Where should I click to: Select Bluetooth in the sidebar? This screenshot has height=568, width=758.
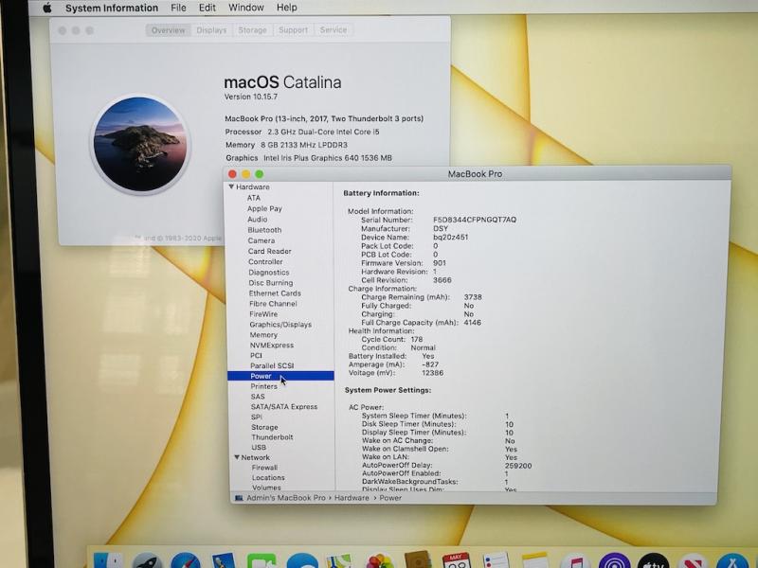pos(264,230)
